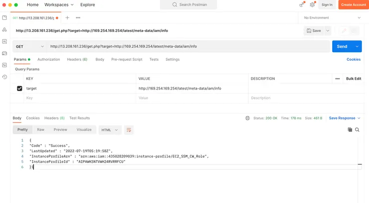Open the three-dot tab options menu
This screenshot has height=203, width=369.
tap(78, 18)
